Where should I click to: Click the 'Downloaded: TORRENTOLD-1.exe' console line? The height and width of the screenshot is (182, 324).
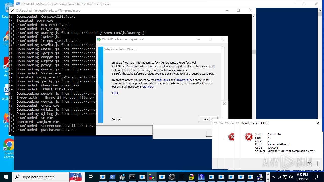coord(41,89)
